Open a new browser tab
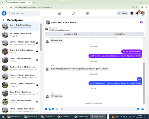The height and width of the screenshot is (119, 149). pyautogui.click(x=34, y=2)
